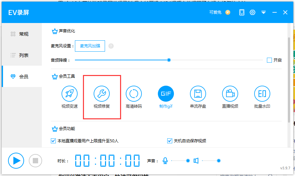Viewport: 295px width, 176px height.
Task: Select the 会员 tab
Action: [22, 76]
